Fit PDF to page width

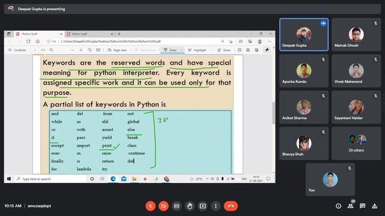tap(98, 50)
